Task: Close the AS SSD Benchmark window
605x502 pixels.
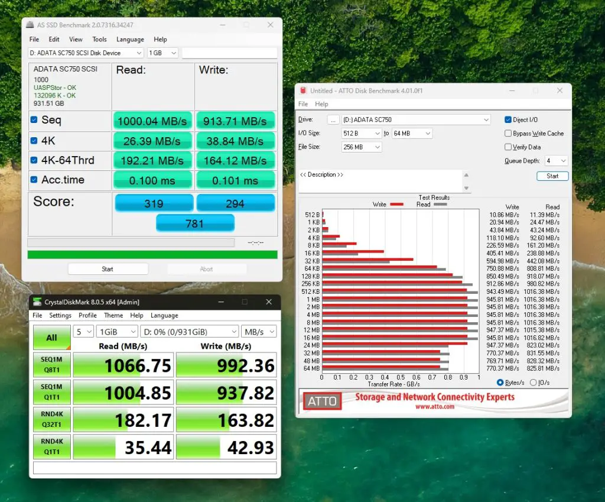Action: [x=271, y=25]
